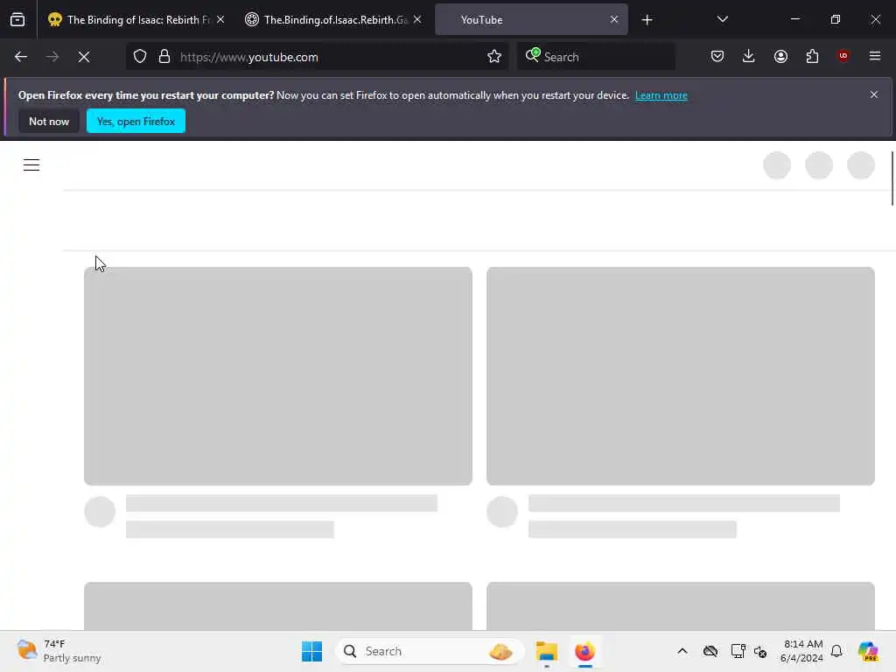896x672 pixels.
Task: Open the Downloads panel
Action: click(749, 56)
